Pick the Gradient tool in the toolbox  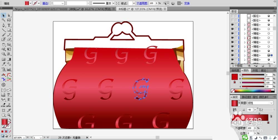click(9, 59)
